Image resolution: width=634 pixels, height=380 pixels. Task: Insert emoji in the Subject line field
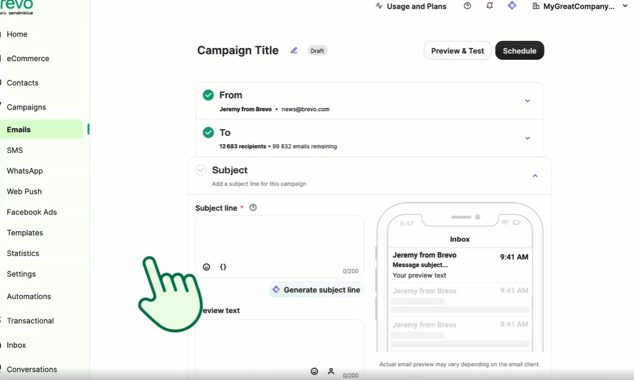click(206, 267)
